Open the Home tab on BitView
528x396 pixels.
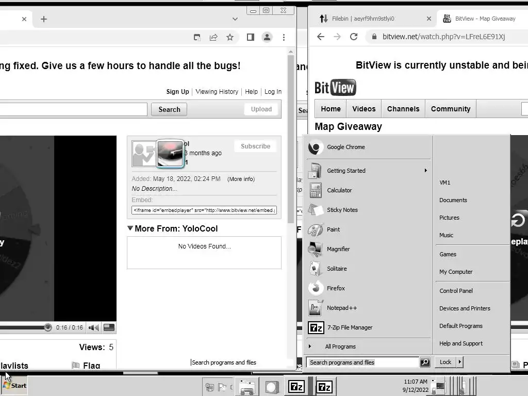pos(331,109)
